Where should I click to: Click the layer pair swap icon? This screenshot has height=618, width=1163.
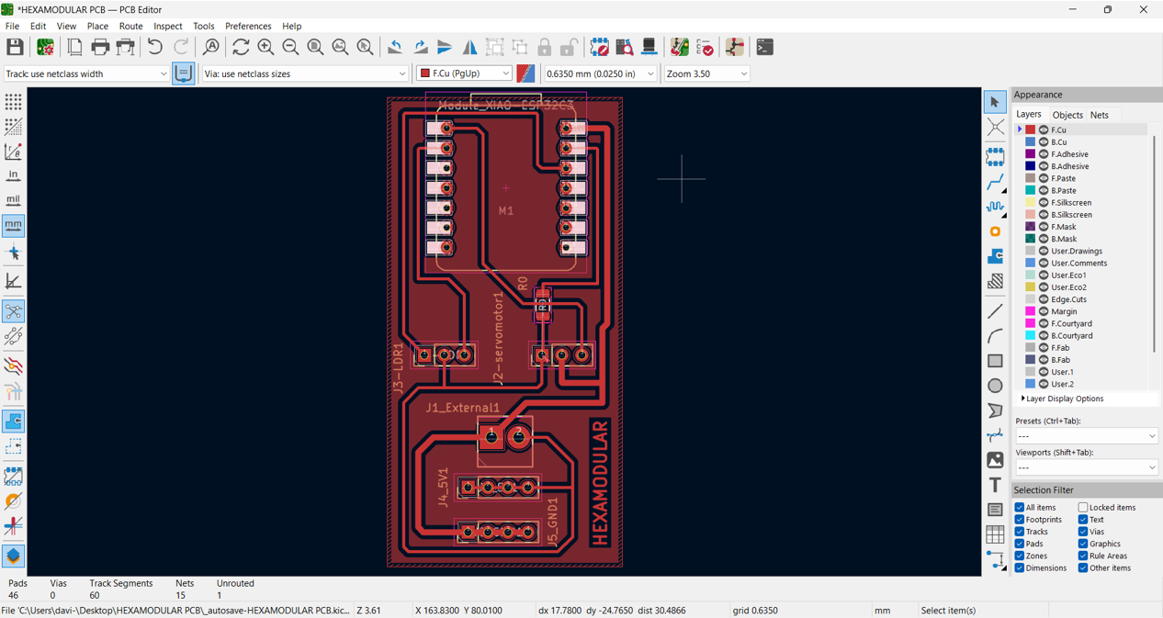point(525,73)
